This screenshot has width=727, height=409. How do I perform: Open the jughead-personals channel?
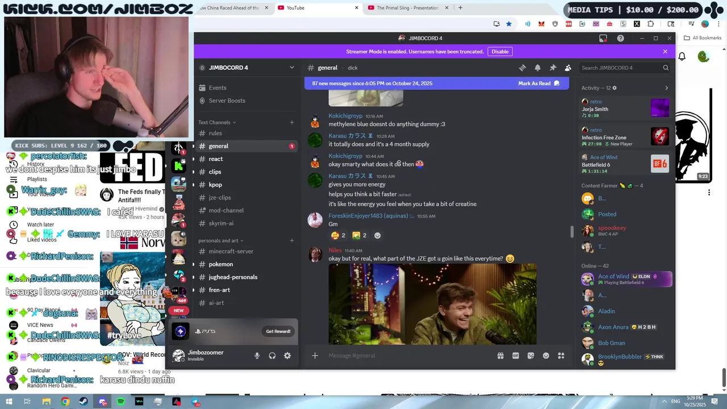[x=245, y=277]
